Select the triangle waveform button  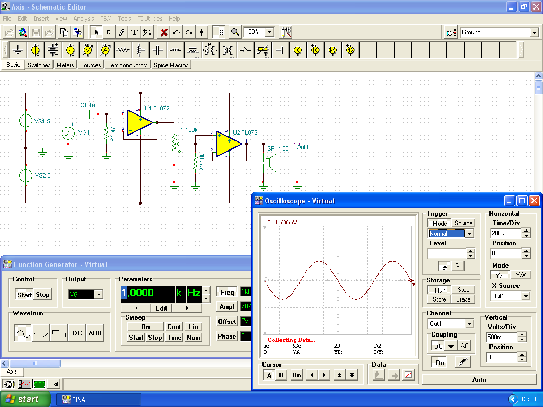pos(41,333)
